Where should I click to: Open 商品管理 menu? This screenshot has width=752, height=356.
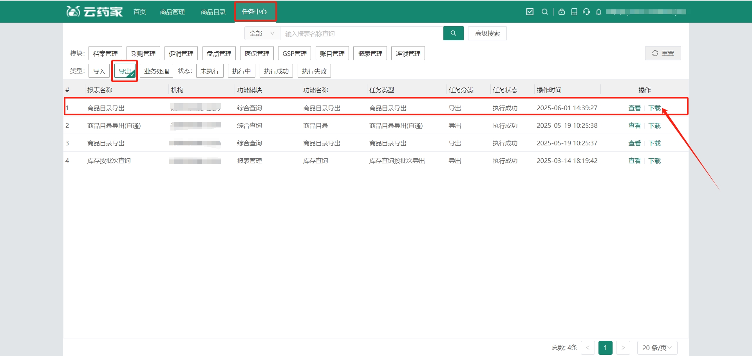(x=172, y=12)
